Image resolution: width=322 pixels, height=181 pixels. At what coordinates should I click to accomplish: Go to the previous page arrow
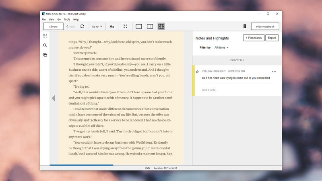[x=54, y=98]
